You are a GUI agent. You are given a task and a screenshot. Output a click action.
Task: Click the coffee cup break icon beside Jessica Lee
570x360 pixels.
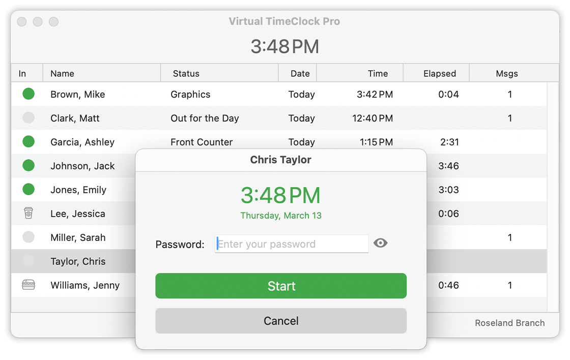pyautogui.click(x=28, y=214)
